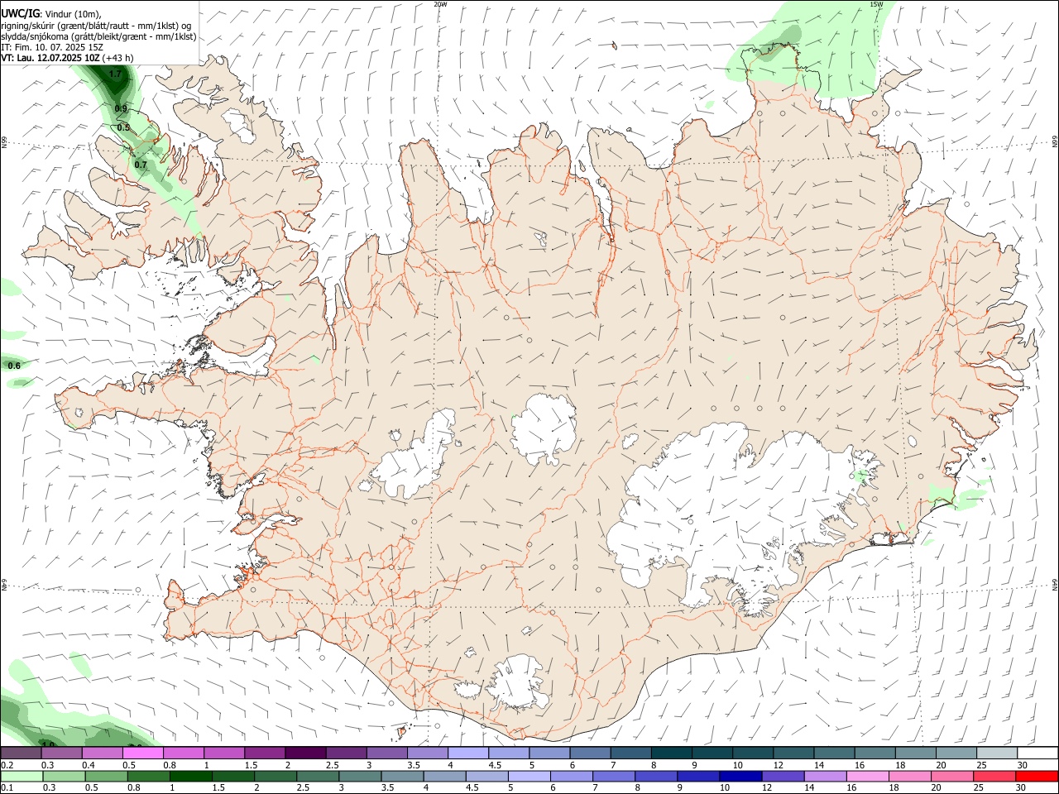Image resolution: width=1059 pixels, height=794 pixels.
Task: Select the crimson 25 swatch, lower scale
Action: (x=995, y=777)
